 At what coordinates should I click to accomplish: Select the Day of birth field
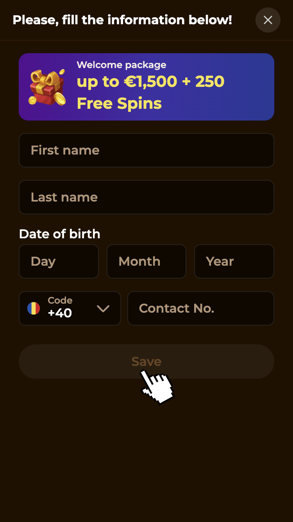59,261
